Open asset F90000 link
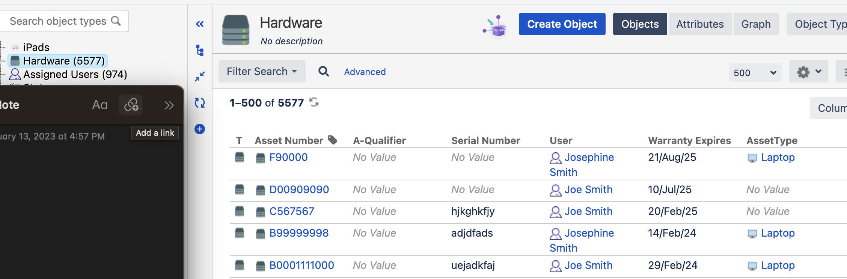847x279 pixels. (x=288, y=157)
